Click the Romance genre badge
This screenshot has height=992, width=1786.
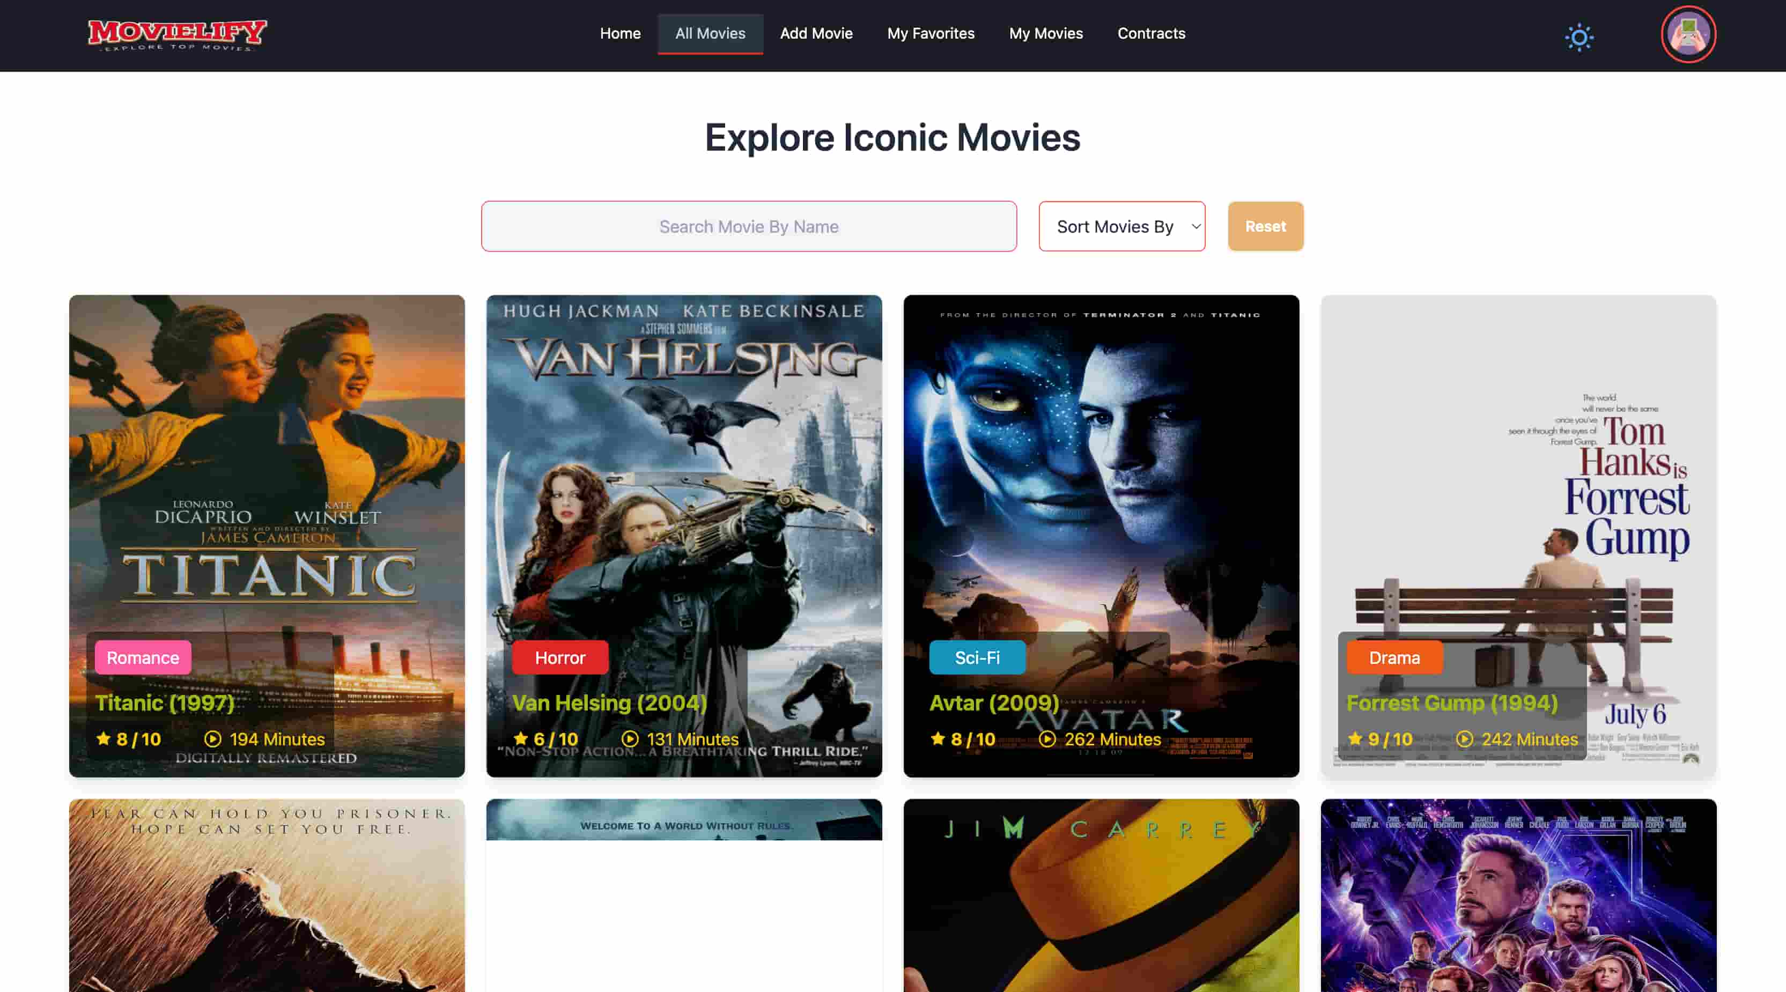click(x=143, y=657)
